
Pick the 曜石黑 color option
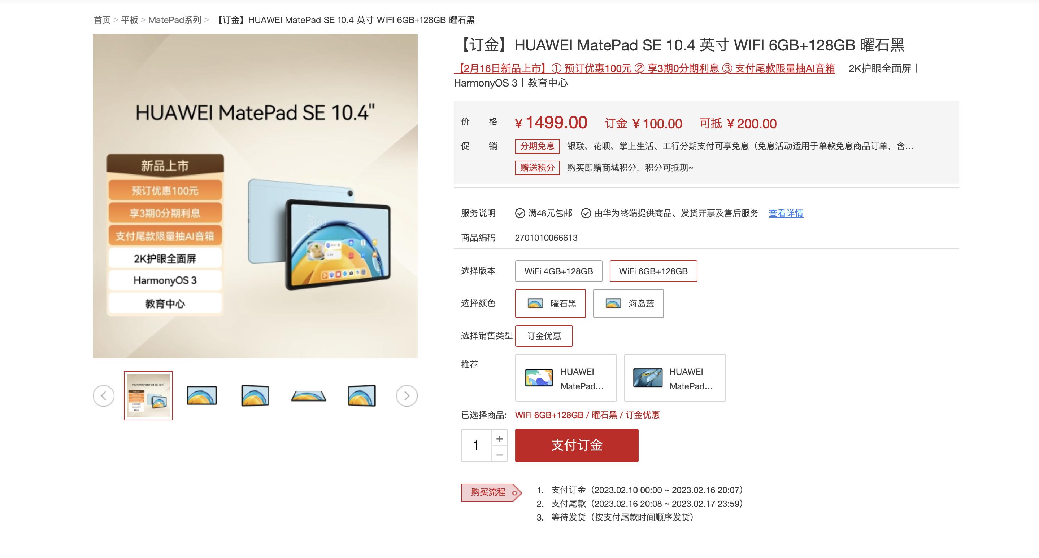(x=551, y=304)
